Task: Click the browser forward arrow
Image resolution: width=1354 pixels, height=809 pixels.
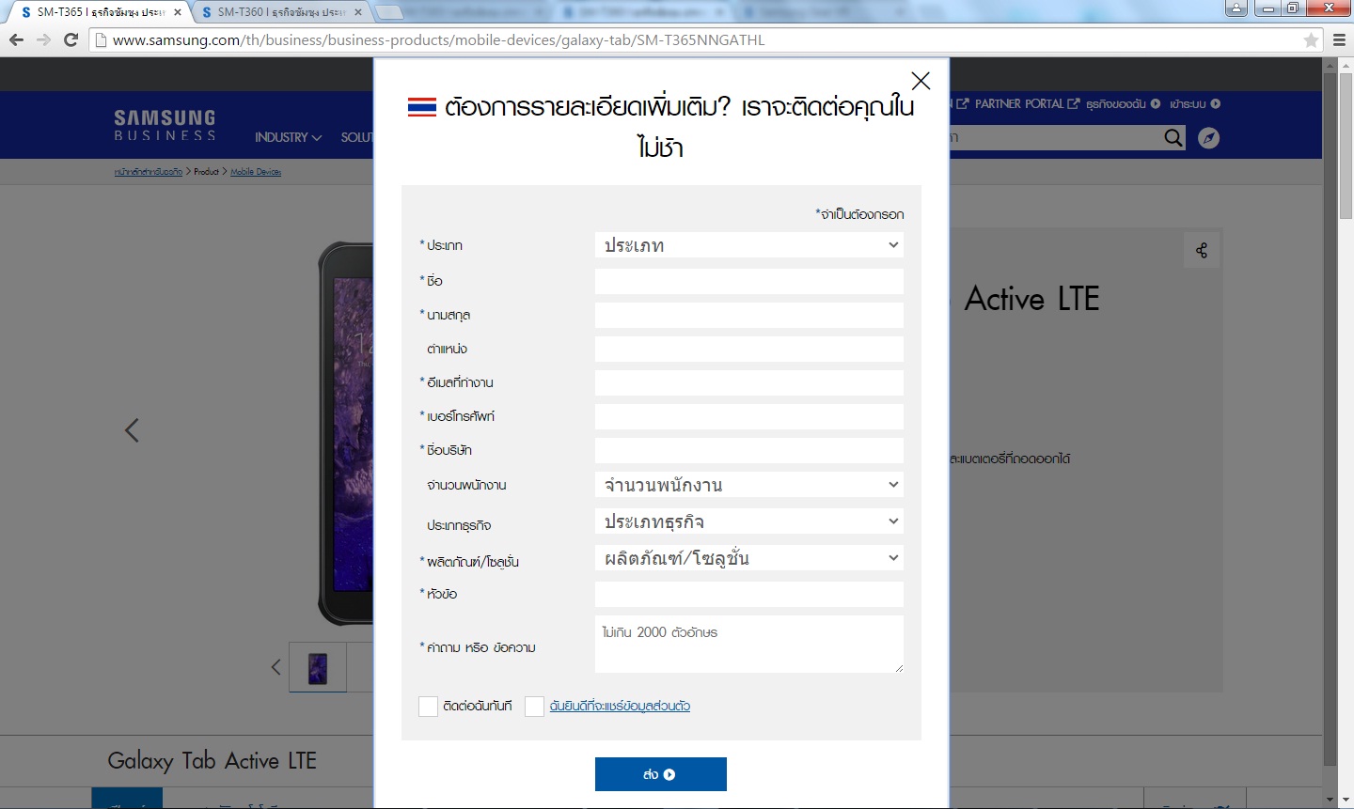Action: pyautogui.click(x=43, y=39)
